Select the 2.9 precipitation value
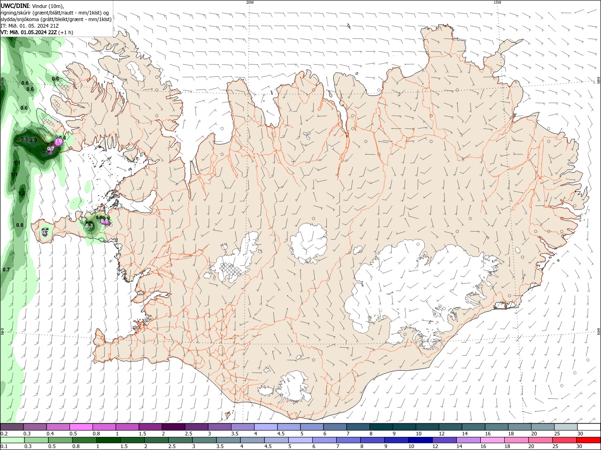 click(33, 140)
